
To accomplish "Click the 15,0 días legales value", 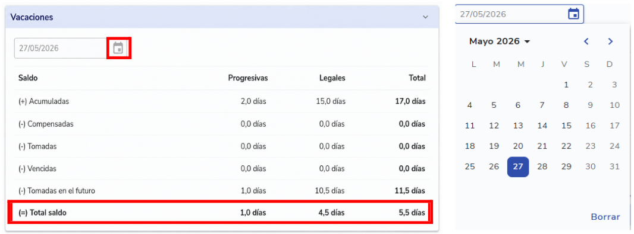I will coord(331,101).
